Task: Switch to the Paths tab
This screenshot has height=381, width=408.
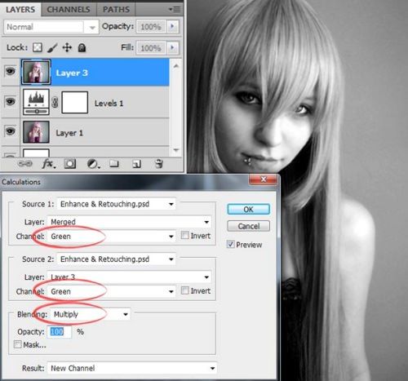Action: click(116, 10)
